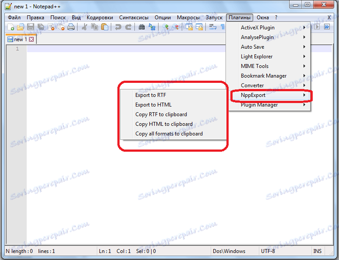Screen dimensions: 339x260
Task: Open the Файл menu
Action: tap(14, 18)
